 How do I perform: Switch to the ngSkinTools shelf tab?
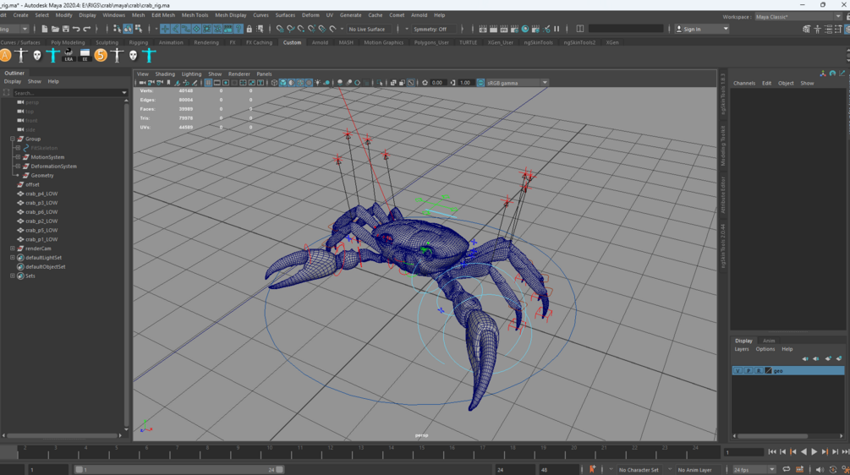(x=538, y=42)
